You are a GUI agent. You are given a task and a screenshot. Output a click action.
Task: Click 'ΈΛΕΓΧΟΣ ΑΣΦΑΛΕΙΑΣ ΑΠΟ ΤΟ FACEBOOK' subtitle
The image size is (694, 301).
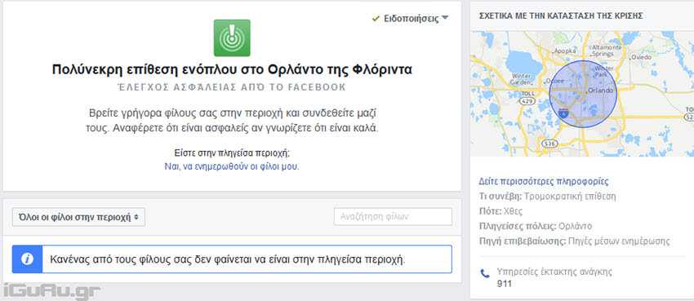[x=232, y=87]
